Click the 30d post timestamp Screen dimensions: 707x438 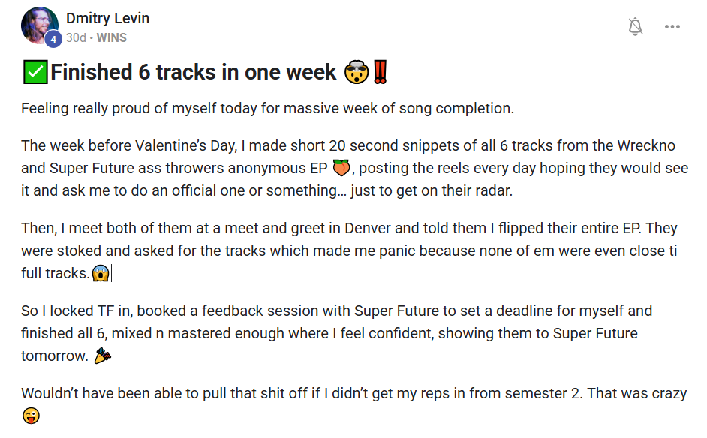(76, 37)
